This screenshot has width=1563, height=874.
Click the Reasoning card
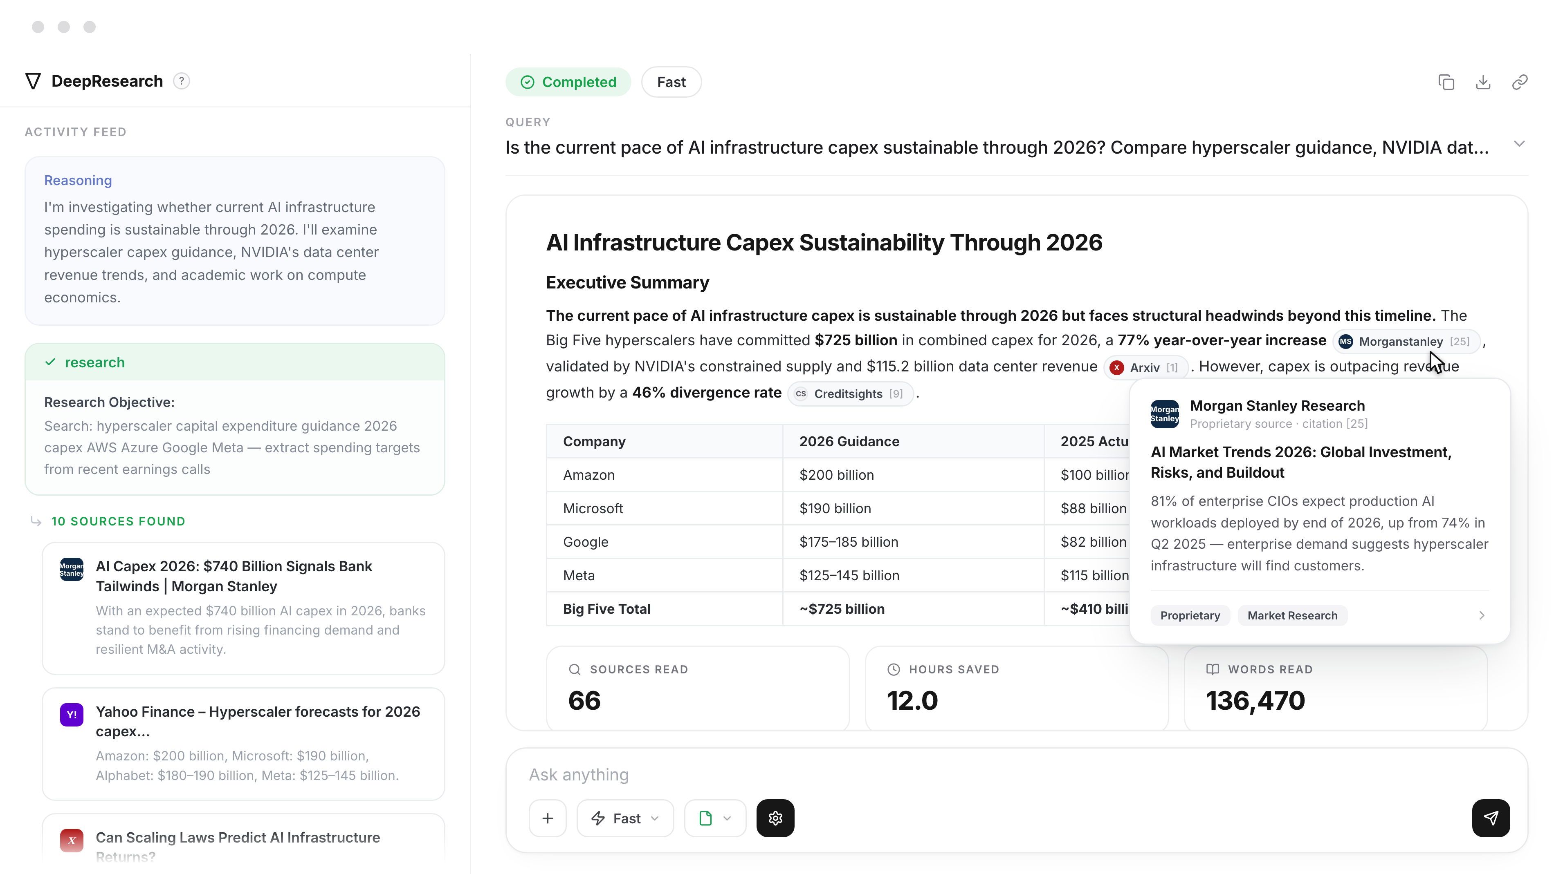coord(235,241)
